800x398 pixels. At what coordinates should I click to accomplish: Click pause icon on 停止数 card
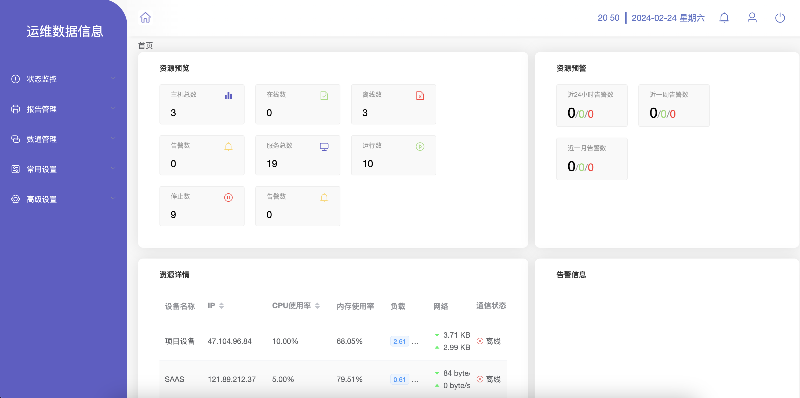228,197
